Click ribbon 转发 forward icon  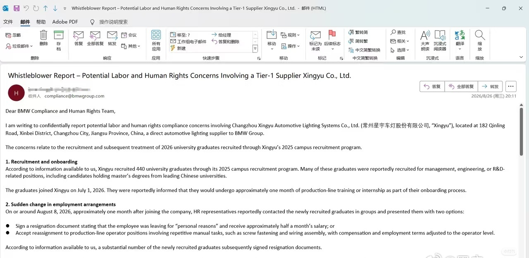(x=112, y=38)
